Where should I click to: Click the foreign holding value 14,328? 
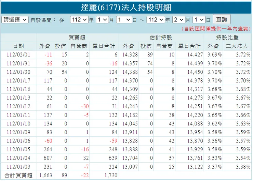click(130, 55)
